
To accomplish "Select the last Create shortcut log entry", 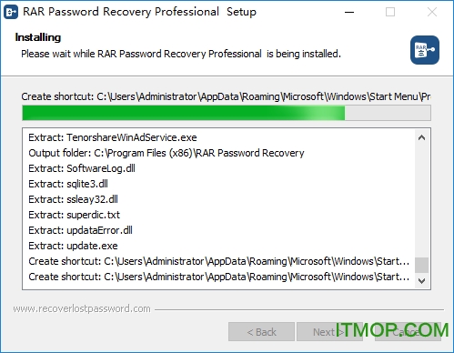I will [x=218, y=277].
